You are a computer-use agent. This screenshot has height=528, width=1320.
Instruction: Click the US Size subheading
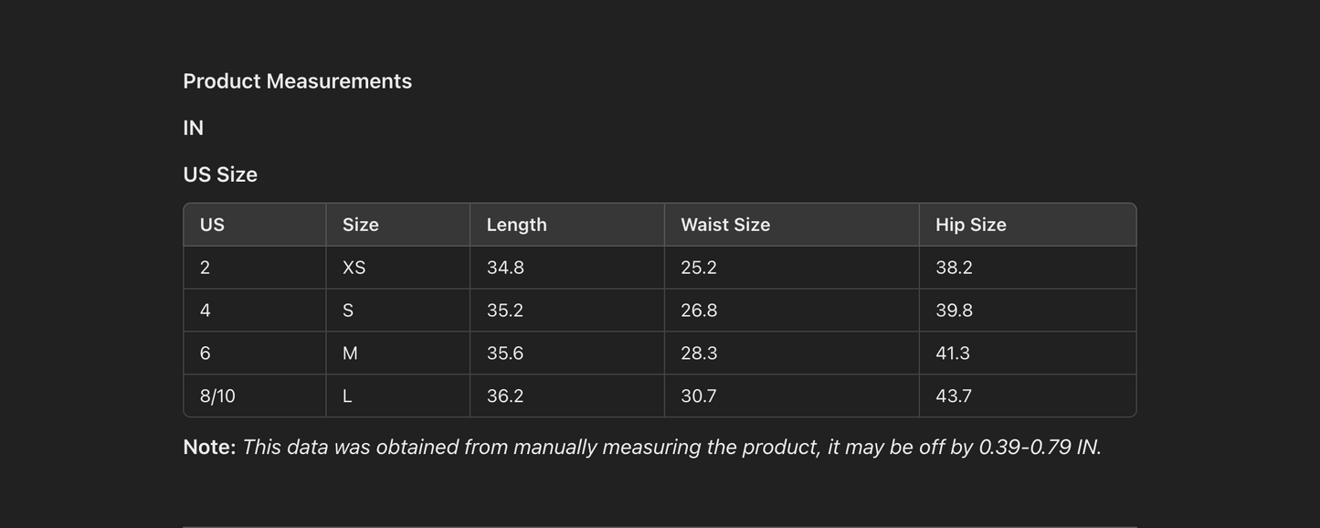coord(220,174)
